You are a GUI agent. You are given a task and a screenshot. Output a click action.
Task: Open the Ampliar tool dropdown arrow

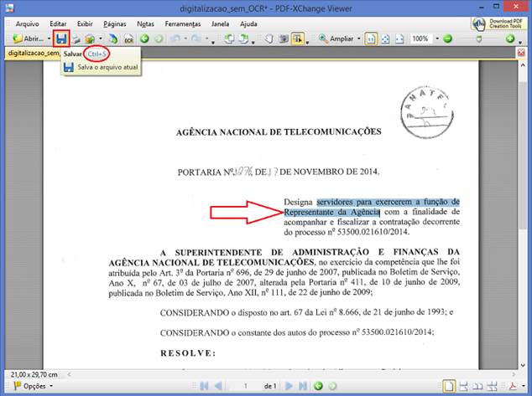[359, 39]
